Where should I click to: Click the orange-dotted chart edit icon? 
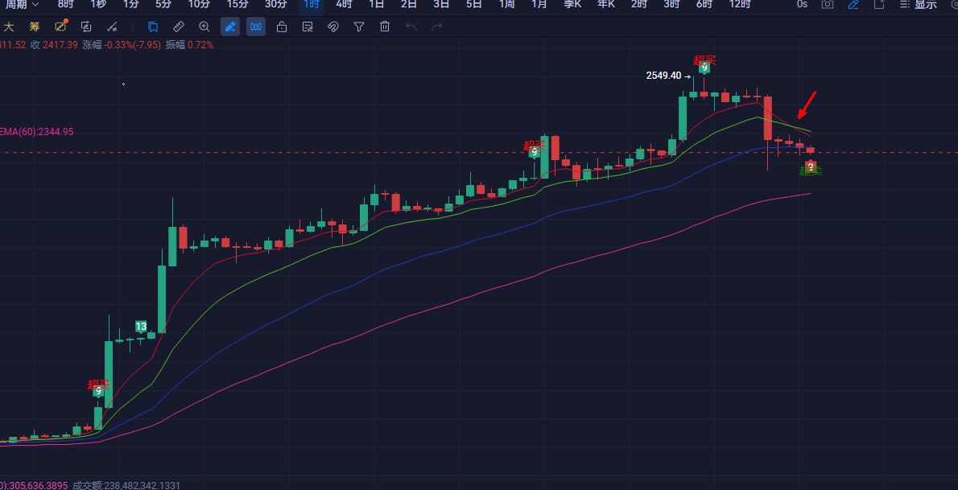pyautogui.click(x=60, y=27)
